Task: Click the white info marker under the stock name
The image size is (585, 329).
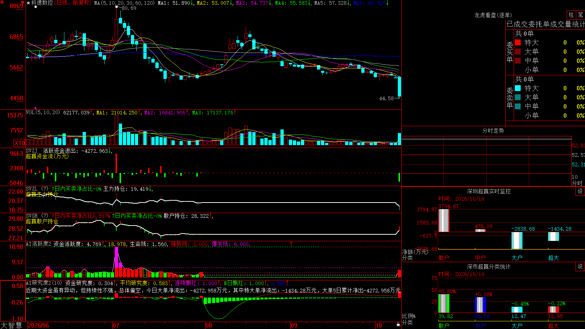Action: pos(35,7)
